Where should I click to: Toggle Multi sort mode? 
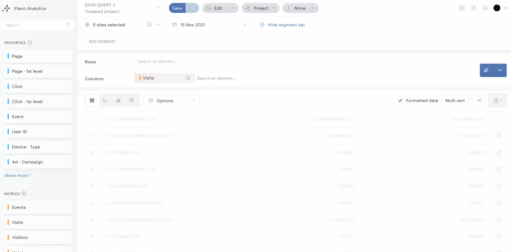click(x=455, y=100)
